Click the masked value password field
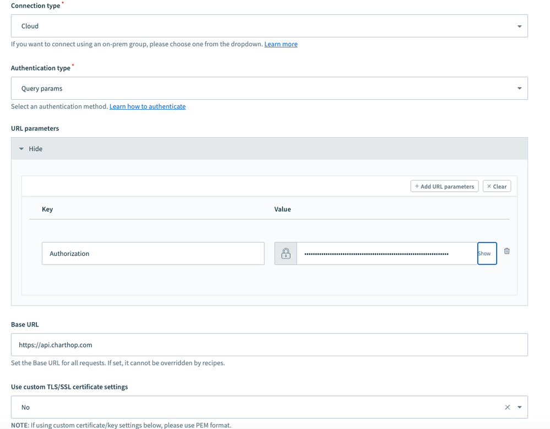Viewport: 550px width, 429px height. [385, 254]
